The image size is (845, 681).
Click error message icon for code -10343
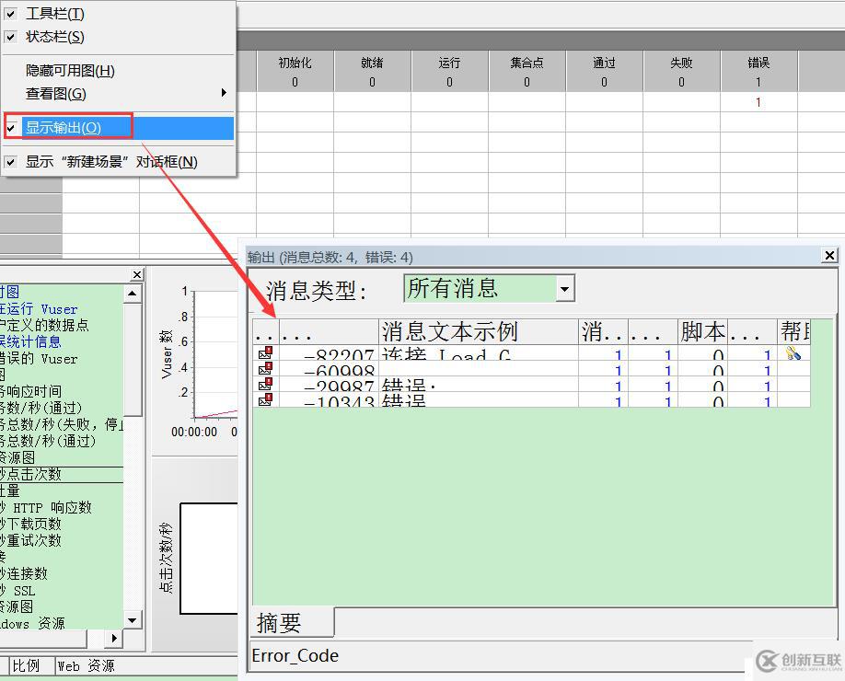pos(265,399)
